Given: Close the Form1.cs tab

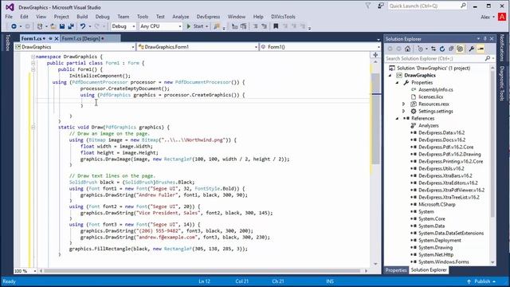Looking at the screenshot, I should (x=57, y=38).
